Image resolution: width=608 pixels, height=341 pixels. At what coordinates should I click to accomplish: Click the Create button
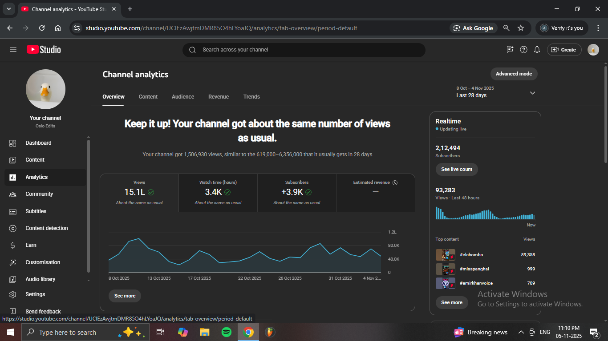pyautogui.click(x=564, y=50)
